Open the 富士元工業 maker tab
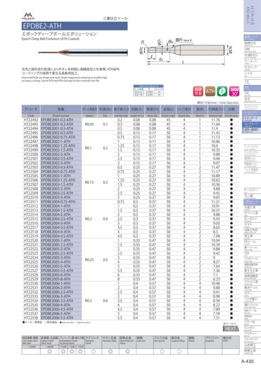 point(252,271)
